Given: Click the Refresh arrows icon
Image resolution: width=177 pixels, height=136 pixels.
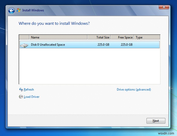Looking at the screenshot, I should pyautogui.click(x=21, y=90).
